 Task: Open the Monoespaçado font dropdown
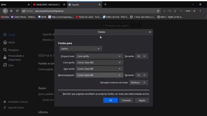point(99,75)
